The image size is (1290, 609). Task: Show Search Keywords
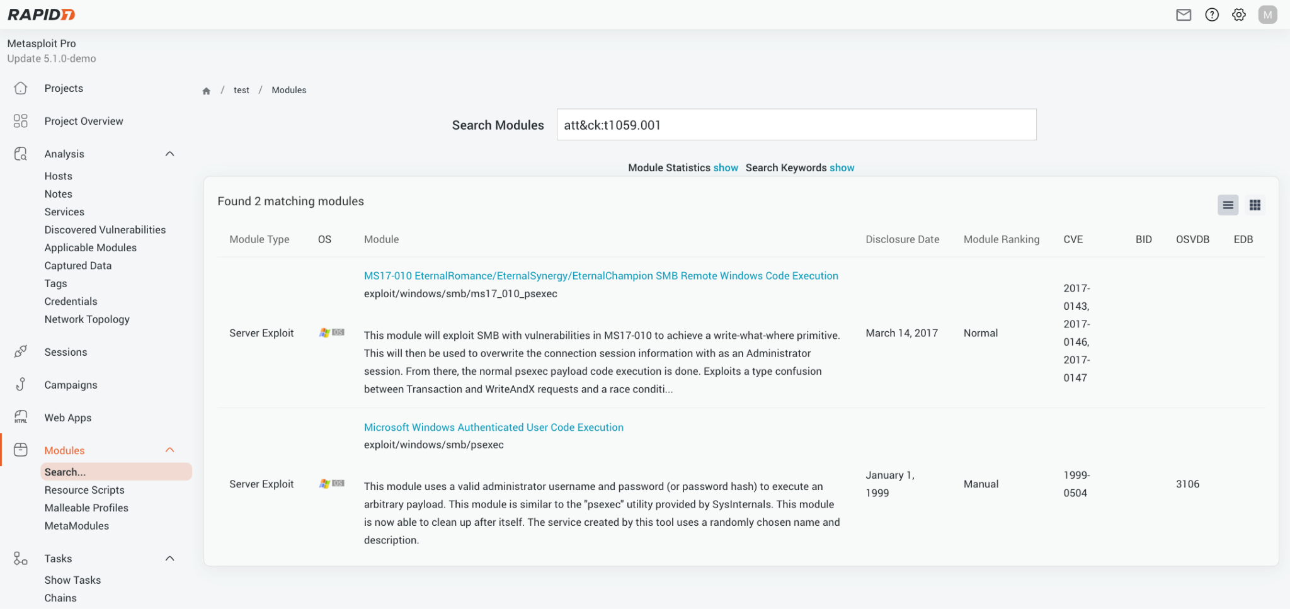pos(842,168)
